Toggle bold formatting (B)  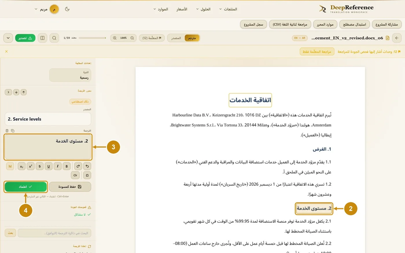click(67, 166)
